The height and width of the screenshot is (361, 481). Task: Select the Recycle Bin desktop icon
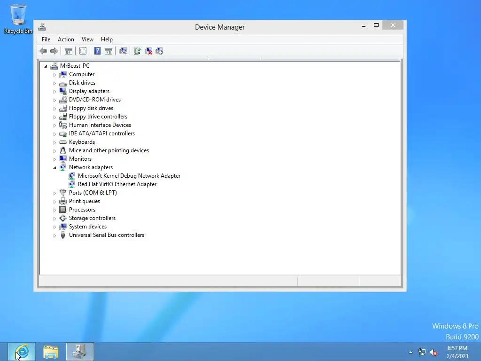click(x=18, y=19)
